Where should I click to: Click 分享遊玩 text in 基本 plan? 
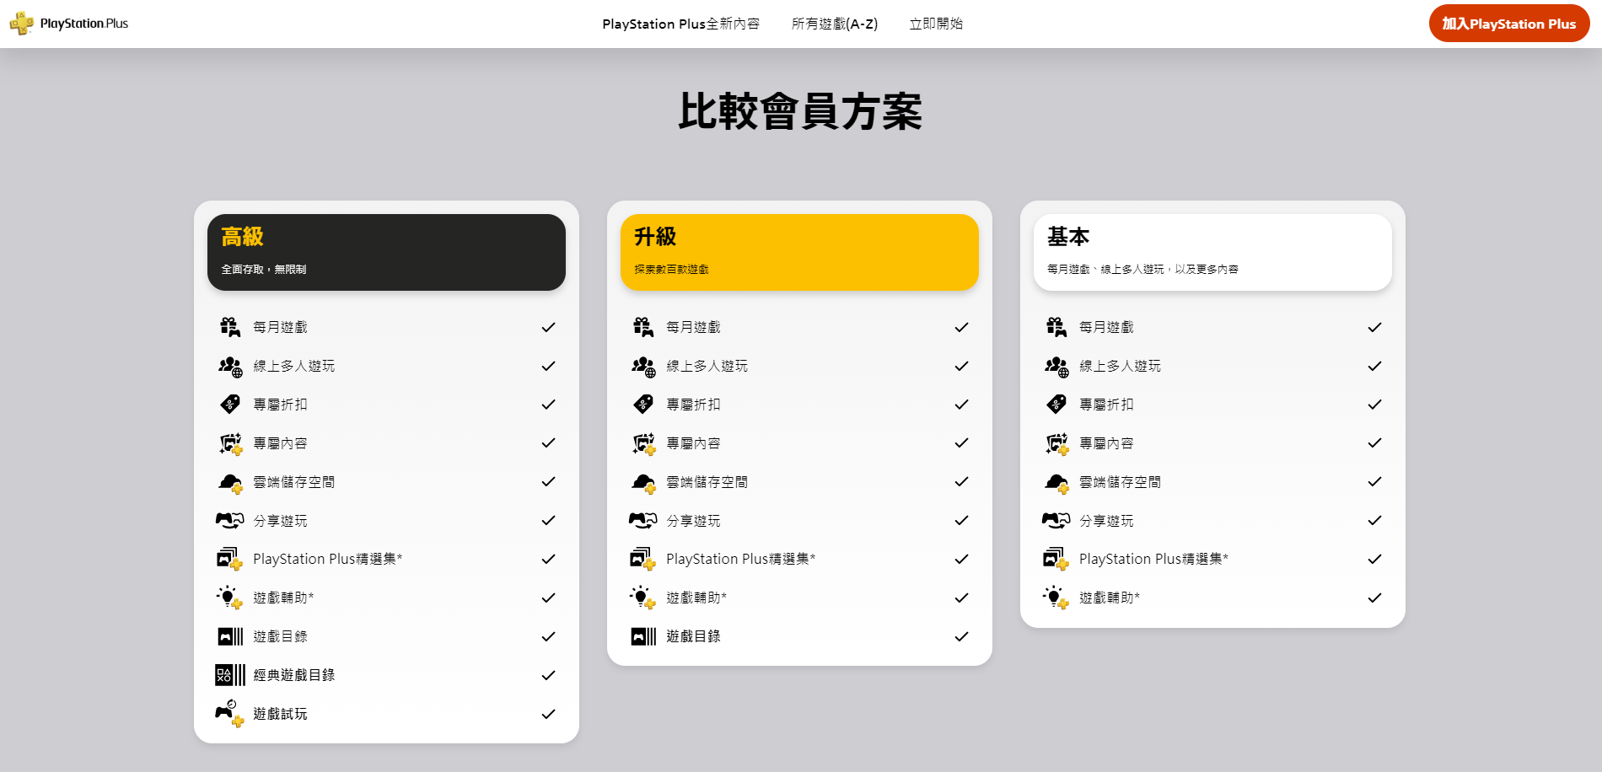tap(1106, 521)
